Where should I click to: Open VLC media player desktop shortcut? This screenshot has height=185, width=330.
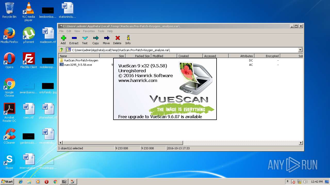coord(28,12)
